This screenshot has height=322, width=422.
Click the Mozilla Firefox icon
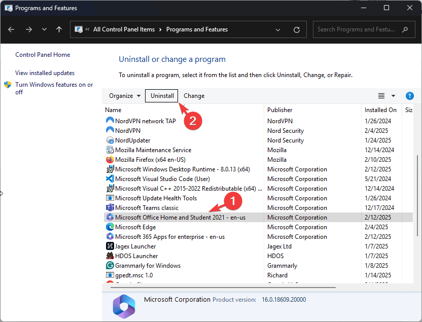(110, 159)
